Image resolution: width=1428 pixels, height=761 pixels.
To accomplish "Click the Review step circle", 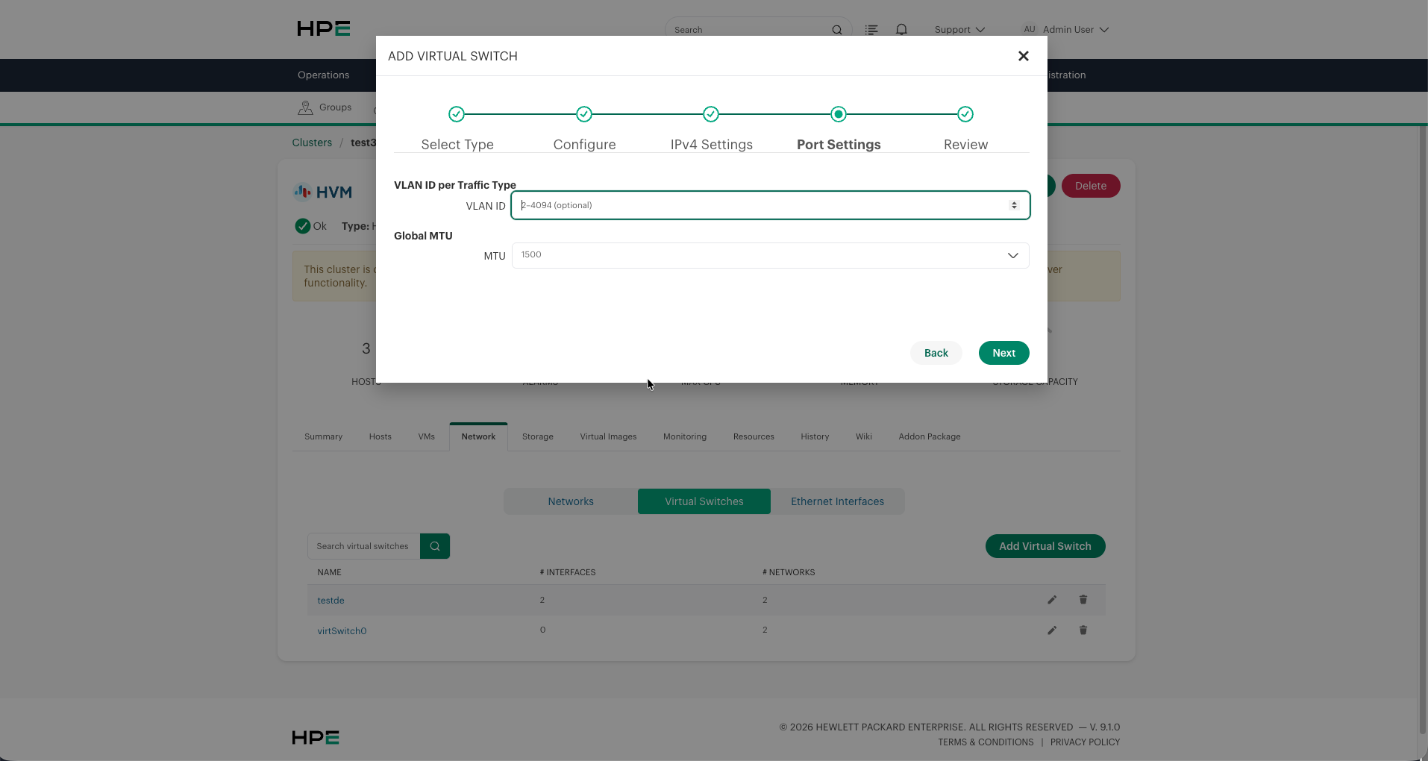I will point(965,114).
